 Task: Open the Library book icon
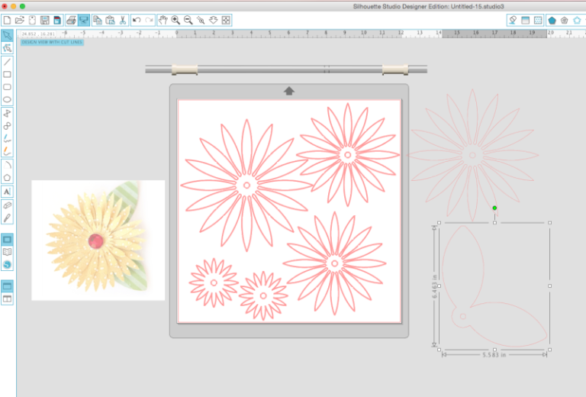click(7, 251)
